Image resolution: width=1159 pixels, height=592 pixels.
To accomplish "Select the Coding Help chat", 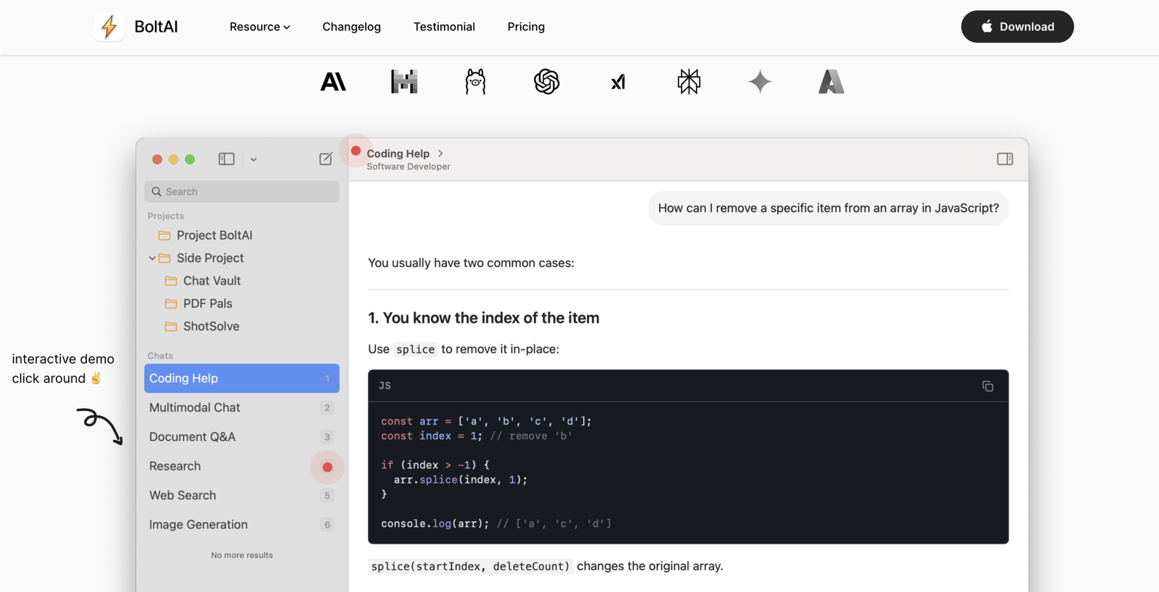I will [242, 379].
